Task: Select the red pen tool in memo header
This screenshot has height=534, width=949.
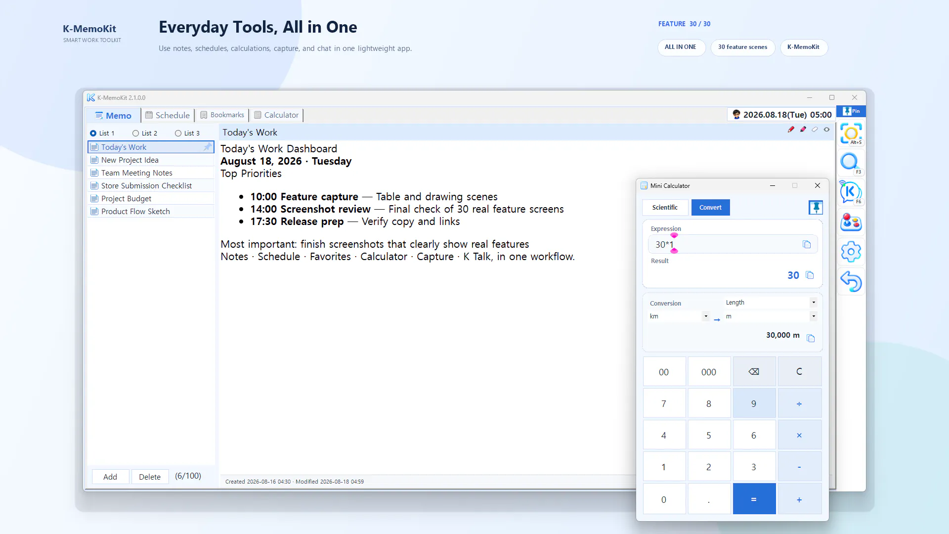Action: 791,130
